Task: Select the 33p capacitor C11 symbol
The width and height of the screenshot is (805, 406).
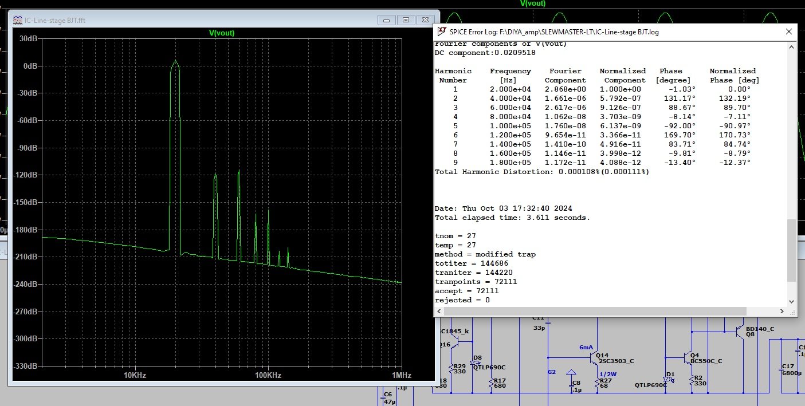Action: click(x=549, y=322)
